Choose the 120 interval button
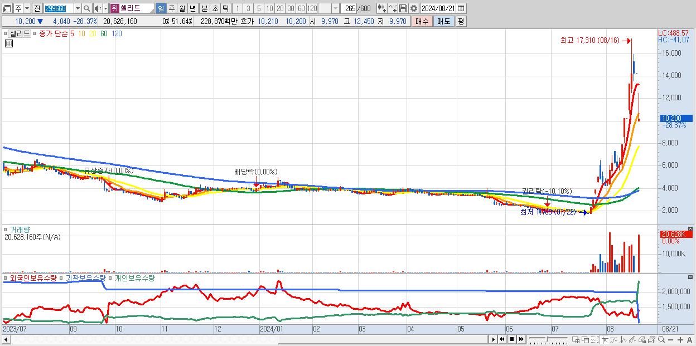The width and height of the screenshot is (696, 346). [x=312, y=8]
